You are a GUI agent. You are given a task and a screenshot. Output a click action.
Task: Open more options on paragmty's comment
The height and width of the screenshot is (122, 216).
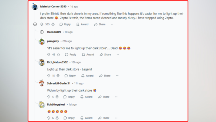pos(118,54)
